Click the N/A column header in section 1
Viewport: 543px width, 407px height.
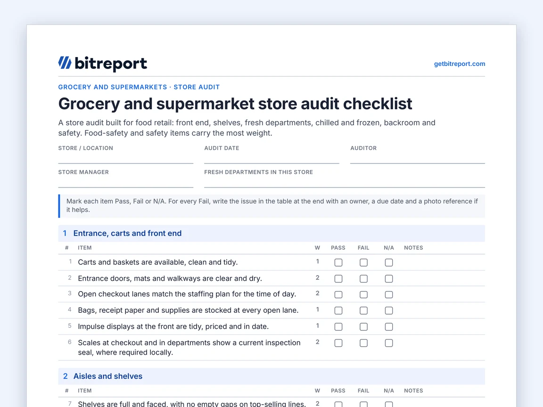388,248
